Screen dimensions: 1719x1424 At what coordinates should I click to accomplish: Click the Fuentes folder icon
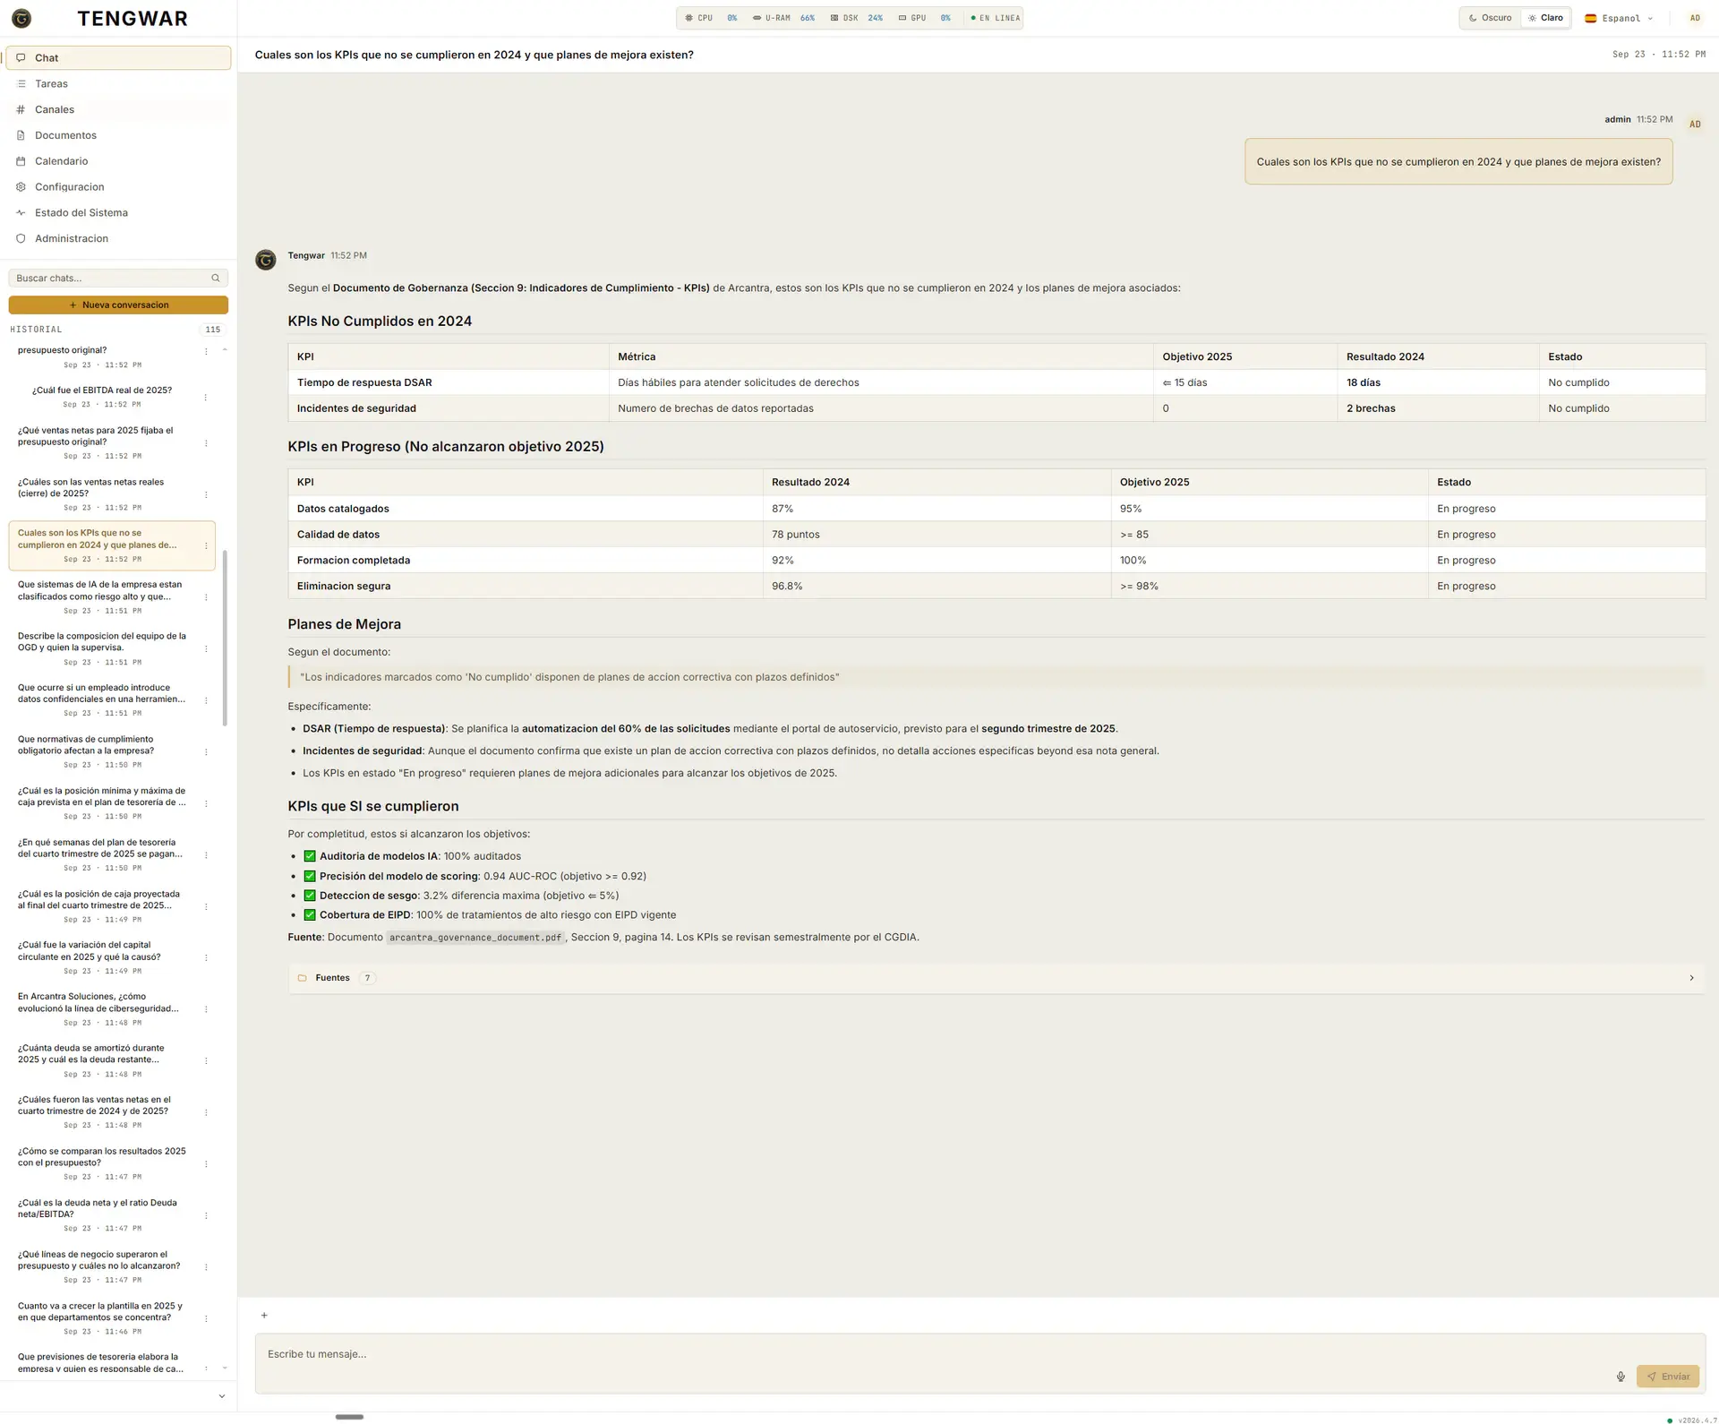click(x=303, y=978)
